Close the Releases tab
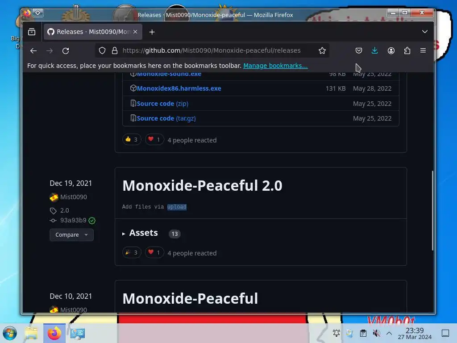Screen dimensions: 457x343 tap(135, 32)
